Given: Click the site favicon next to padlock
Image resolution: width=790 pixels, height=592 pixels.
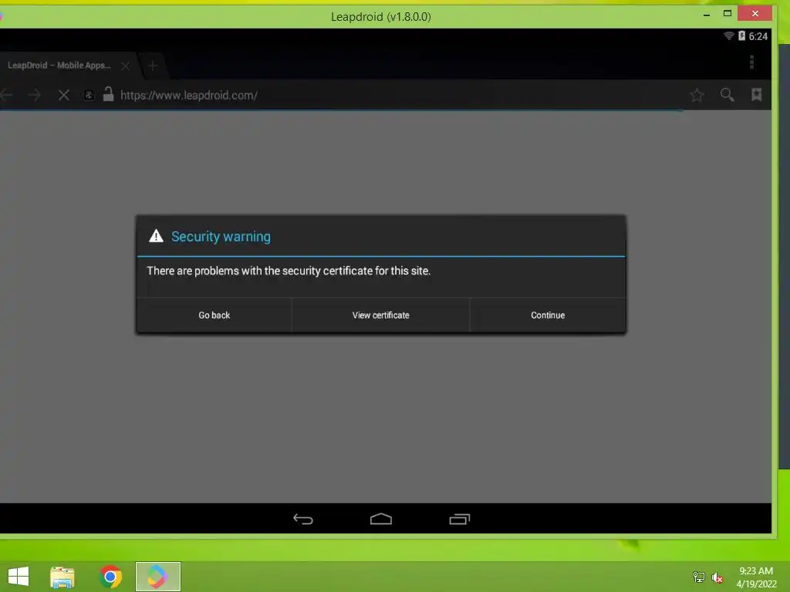Looking at the screenshot, I should pos(89,95).
